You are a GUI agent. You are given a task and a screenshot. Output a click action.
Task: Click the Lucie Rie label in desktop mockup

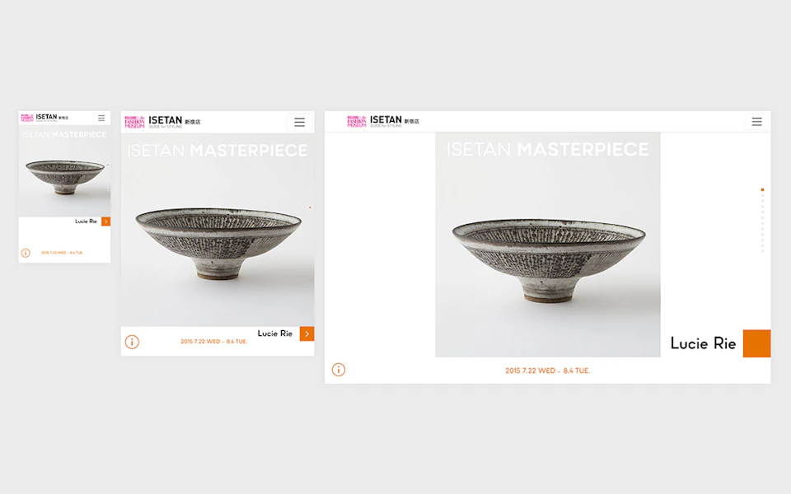pos(703,344)
